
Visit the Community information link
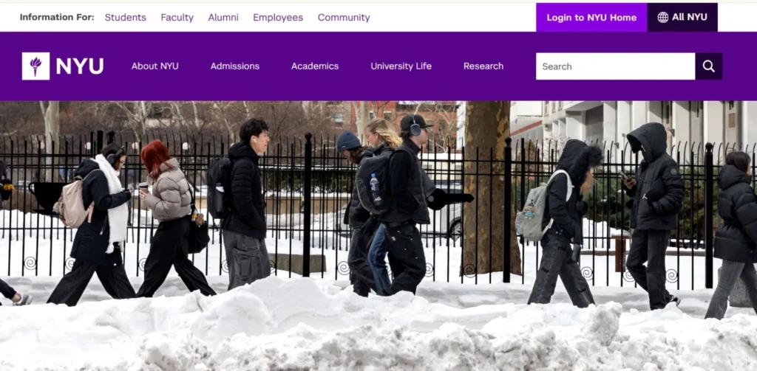tap(344, 17)
